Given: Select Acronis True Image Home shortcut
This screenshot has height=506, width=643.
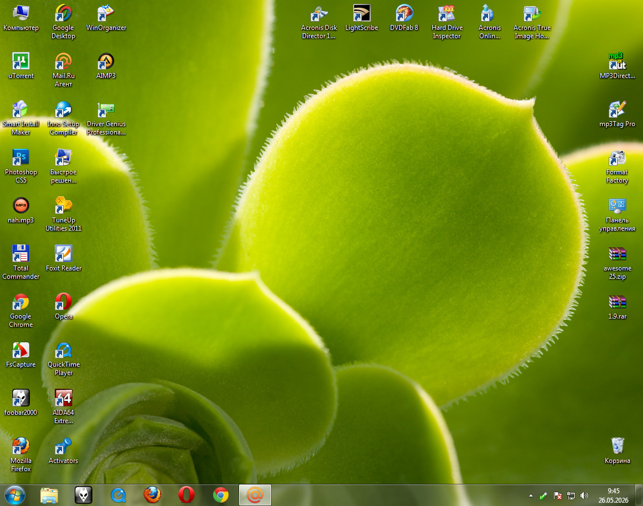Looking at the screenshot, I should (532, 22).
